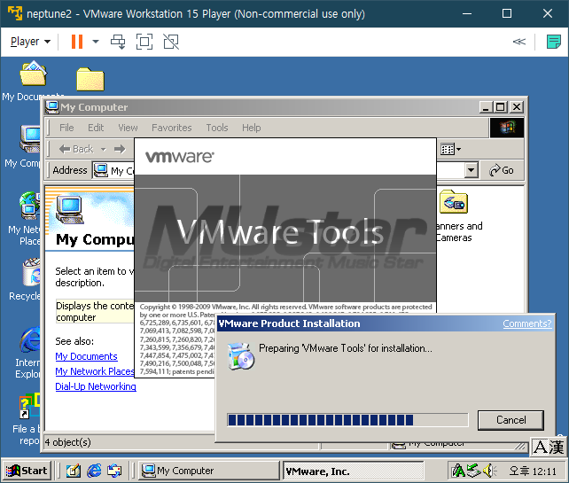Toggle Unity mode icon

[x=171, y=42]
